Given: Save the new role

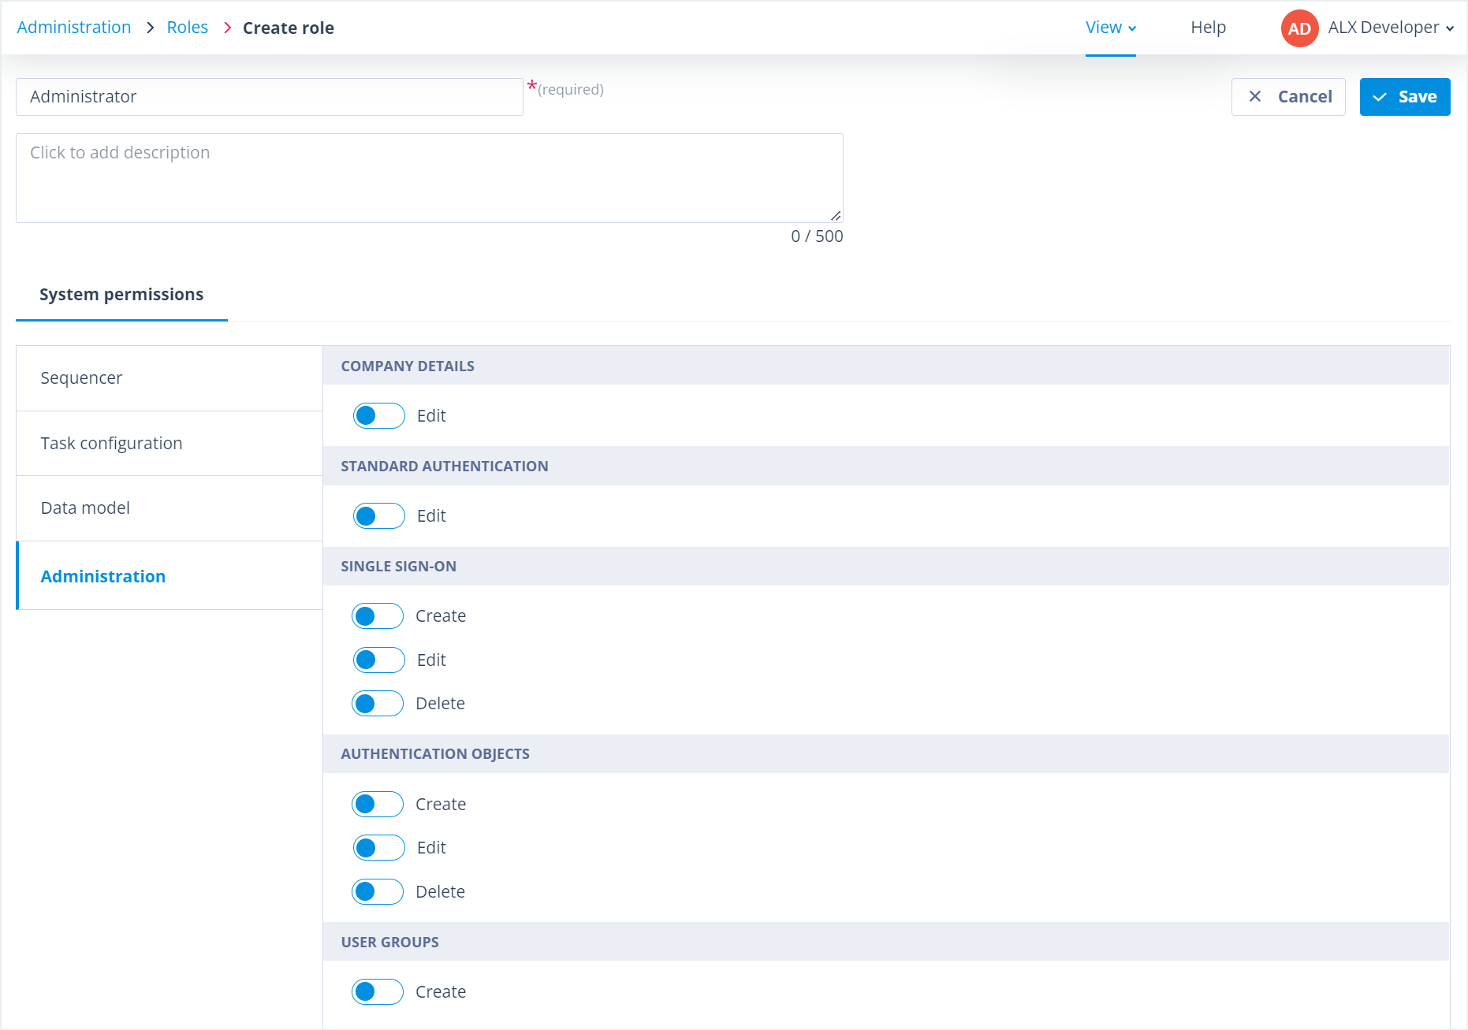Looking at the screenshot, I should 1405,97.
